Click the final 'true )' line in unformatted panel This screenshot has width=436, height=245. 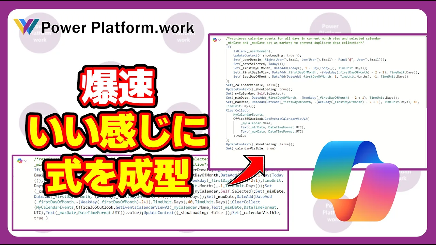tap(41, 218)
